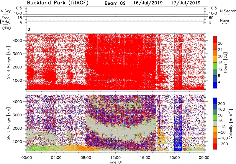Click the '-200' Velocity colorbar tick
Viewport: 236px width, 164px height.
click(x=223, y=144)
